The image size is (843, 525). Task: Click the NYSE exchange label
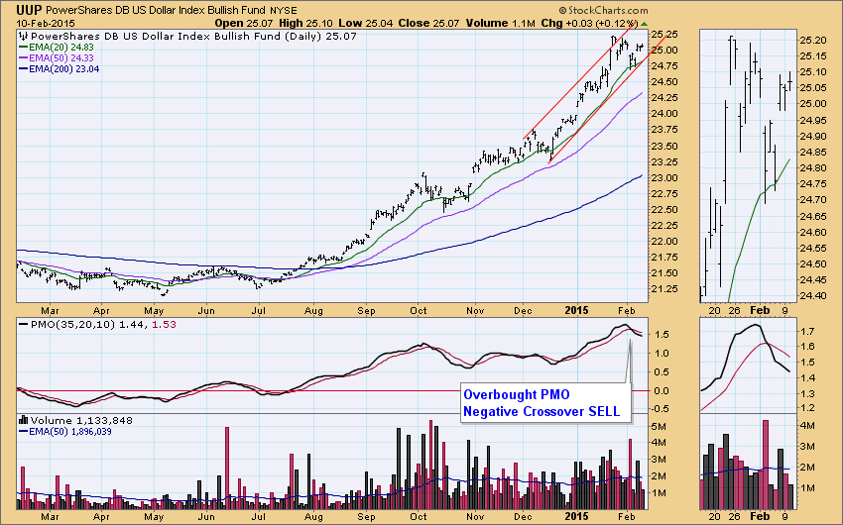283,10
